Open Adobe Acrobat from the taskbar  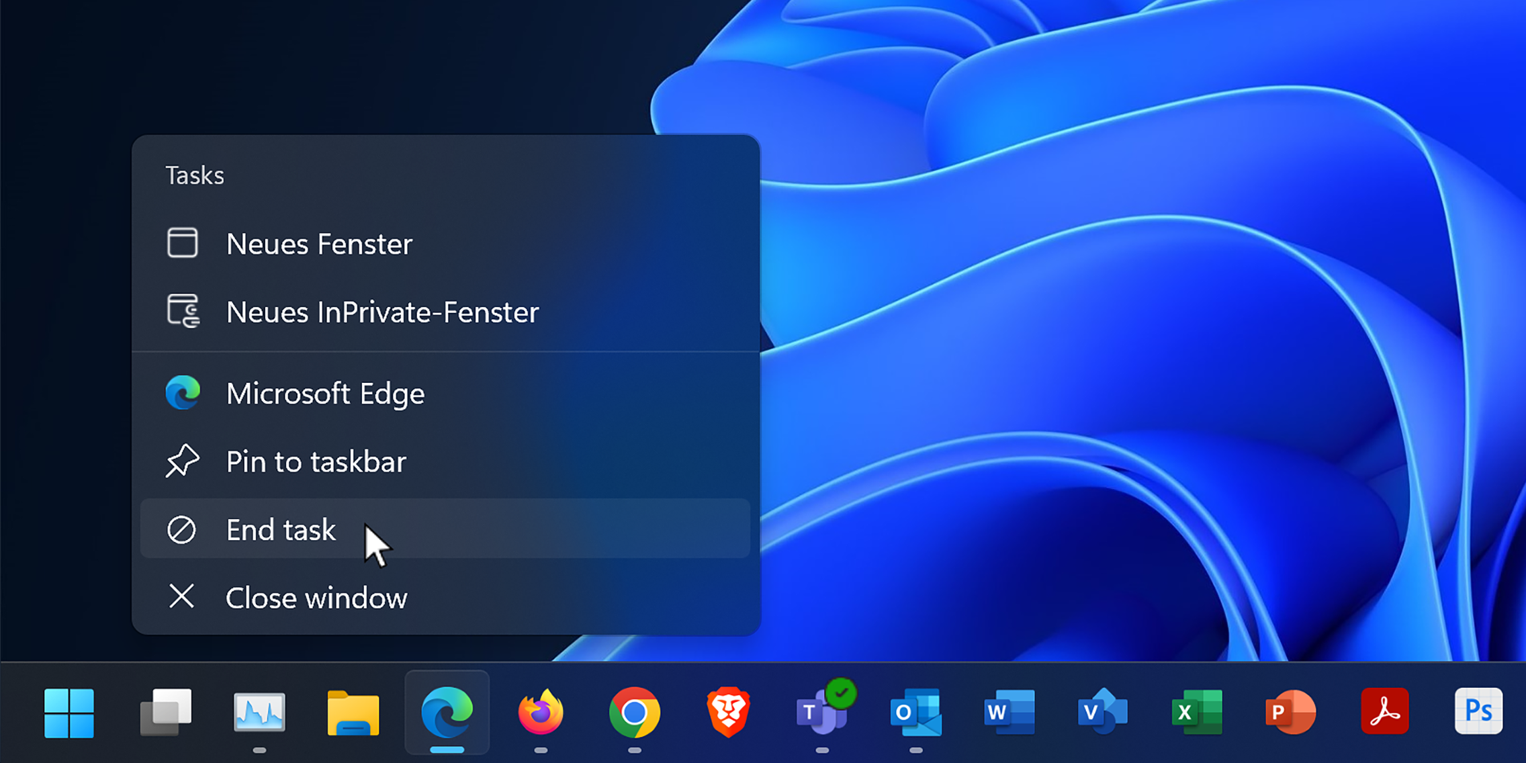coord(1384,713)
